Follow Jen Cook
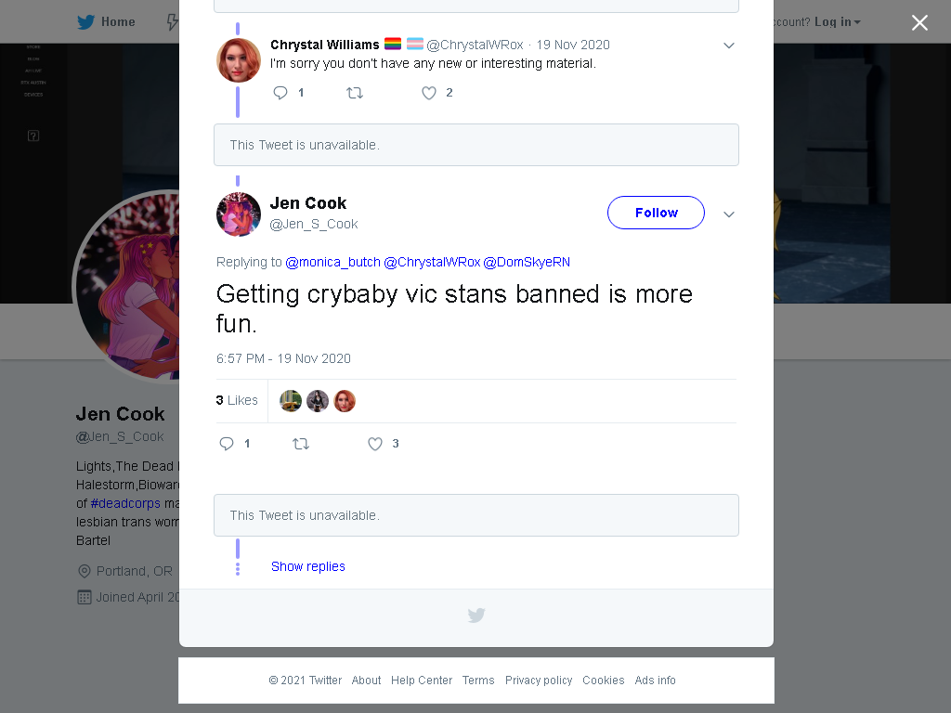951x713 pixels. [x=657, y=213]
